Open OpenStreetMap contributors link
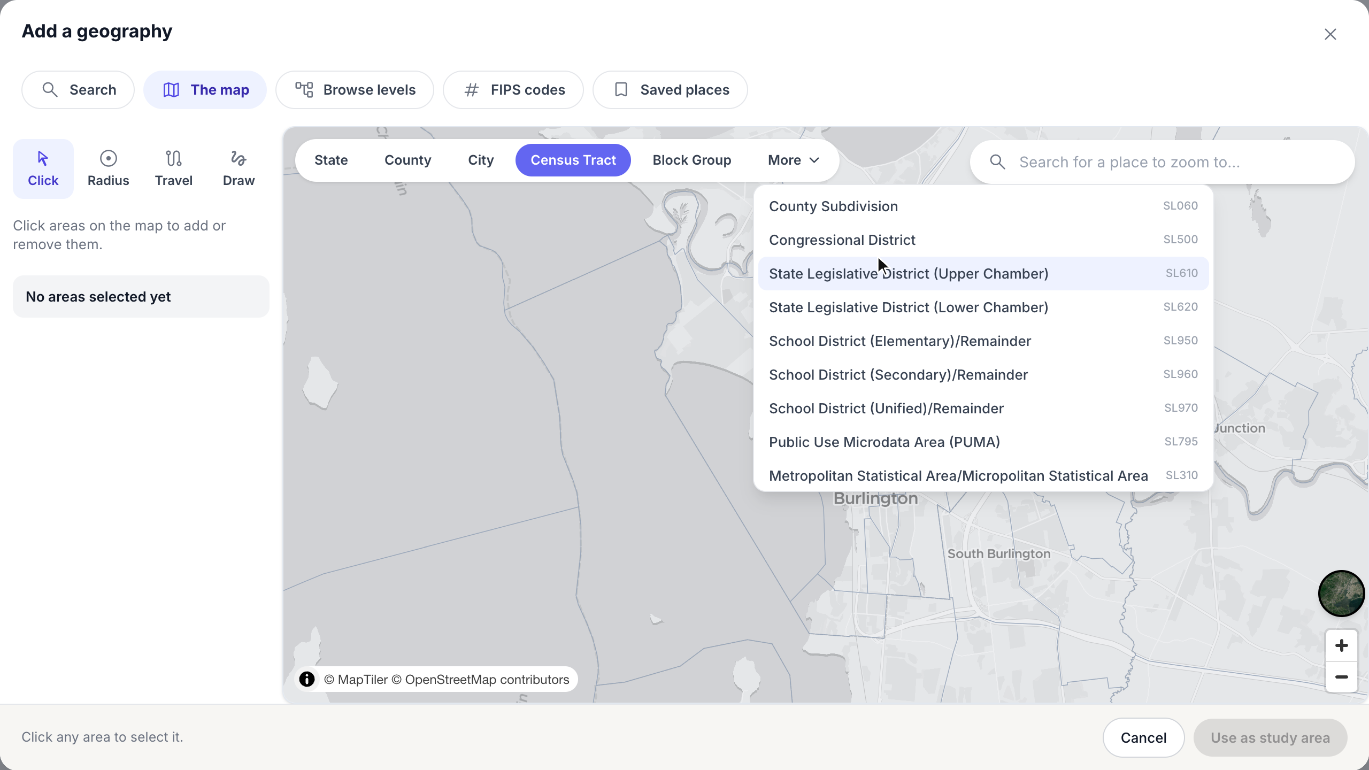Viewport: 1369px width, 770px height. pyautogui.click(x=480, y=680)
